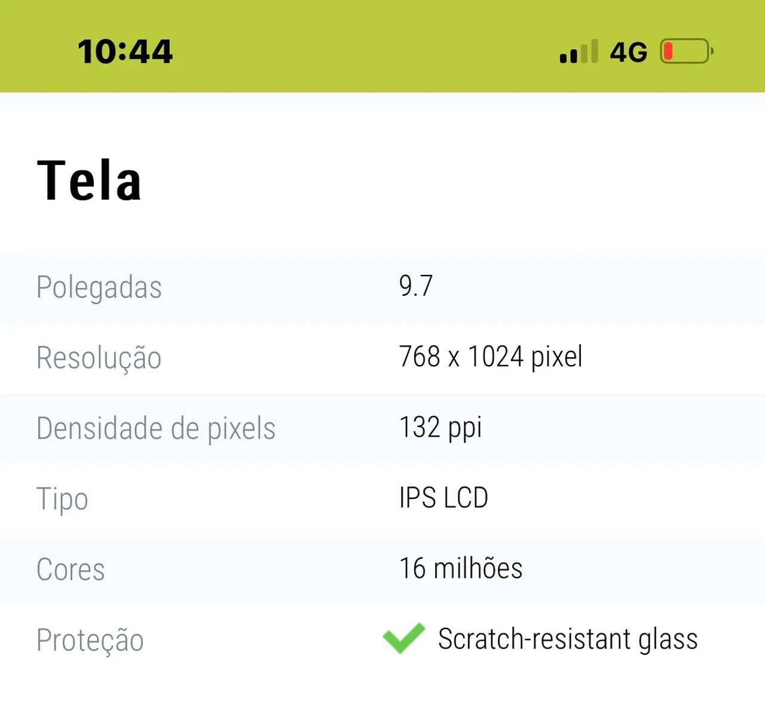
Task: Tap the red low-battery level indicator
Action: click(x=668, y=51)
